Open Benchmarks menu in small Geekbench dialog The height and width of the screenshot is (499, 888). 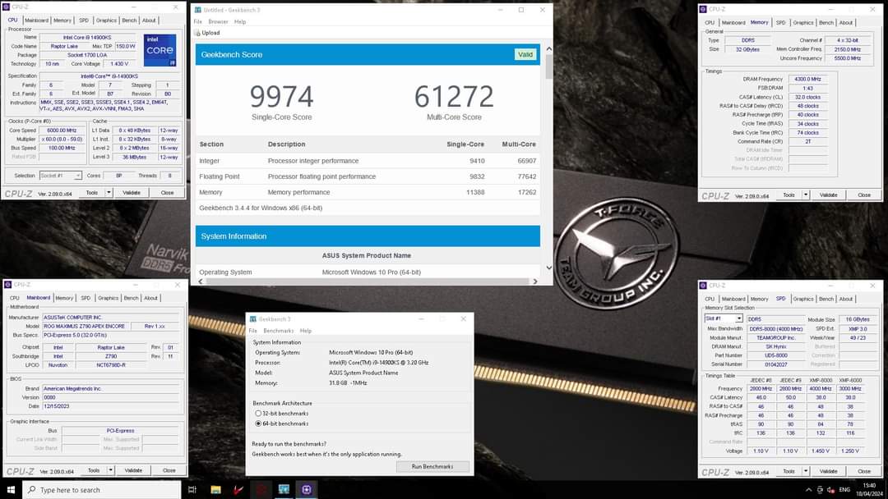tap(278, 331)
